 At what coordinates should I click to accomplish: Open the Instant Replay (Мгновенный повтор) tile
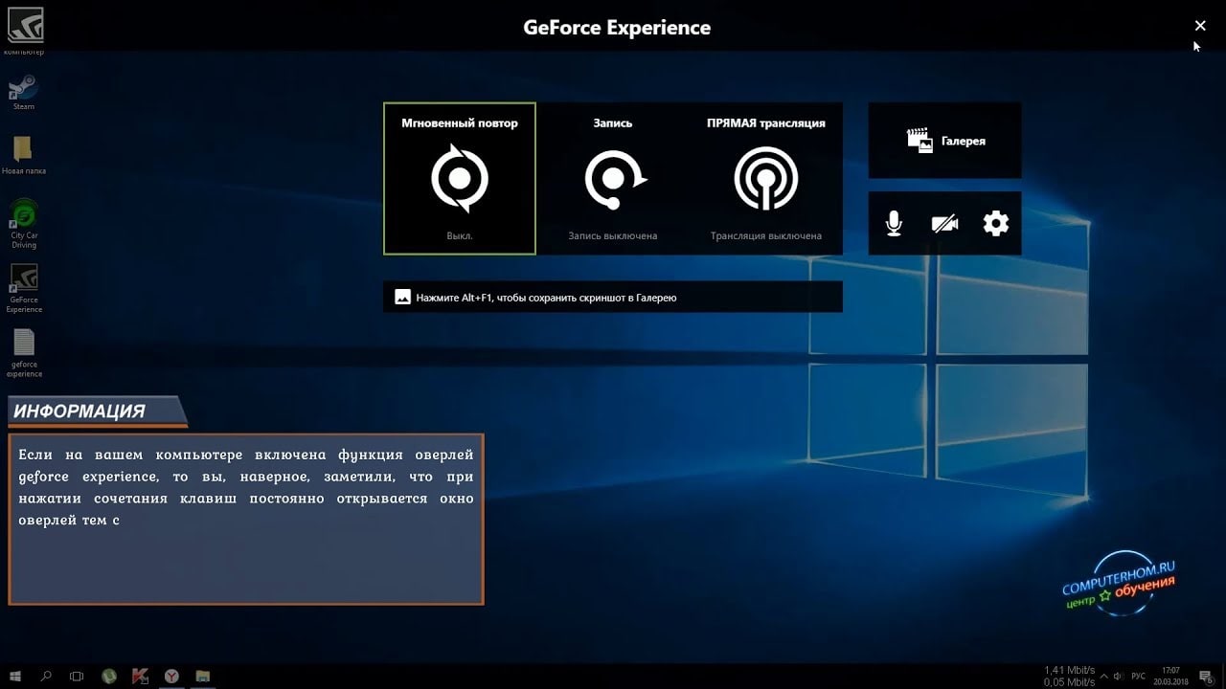point(460,179)
